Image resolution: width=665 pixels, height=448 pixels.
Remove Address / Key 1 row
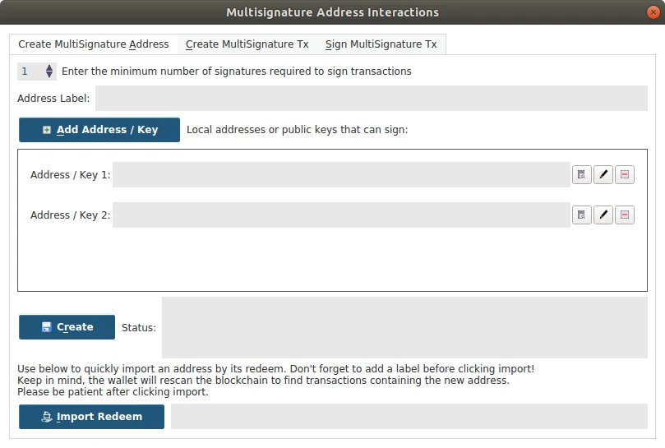(624, 174)
